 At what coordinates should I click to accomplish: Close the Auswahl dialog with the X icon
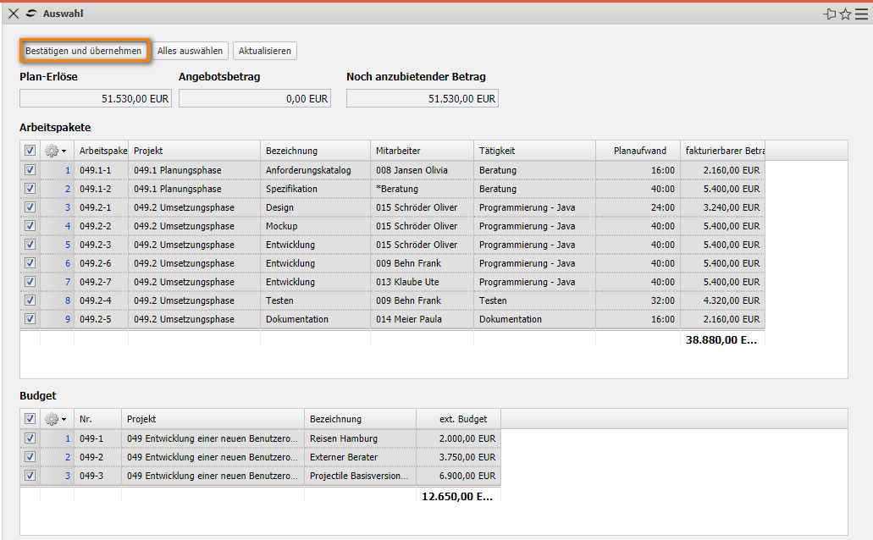pyautogui.click(x=14, y=14)
